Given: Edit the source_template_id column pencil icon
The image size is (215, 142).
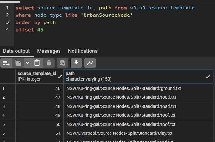Looking at the screenshot, I should [x=60, y=76].
